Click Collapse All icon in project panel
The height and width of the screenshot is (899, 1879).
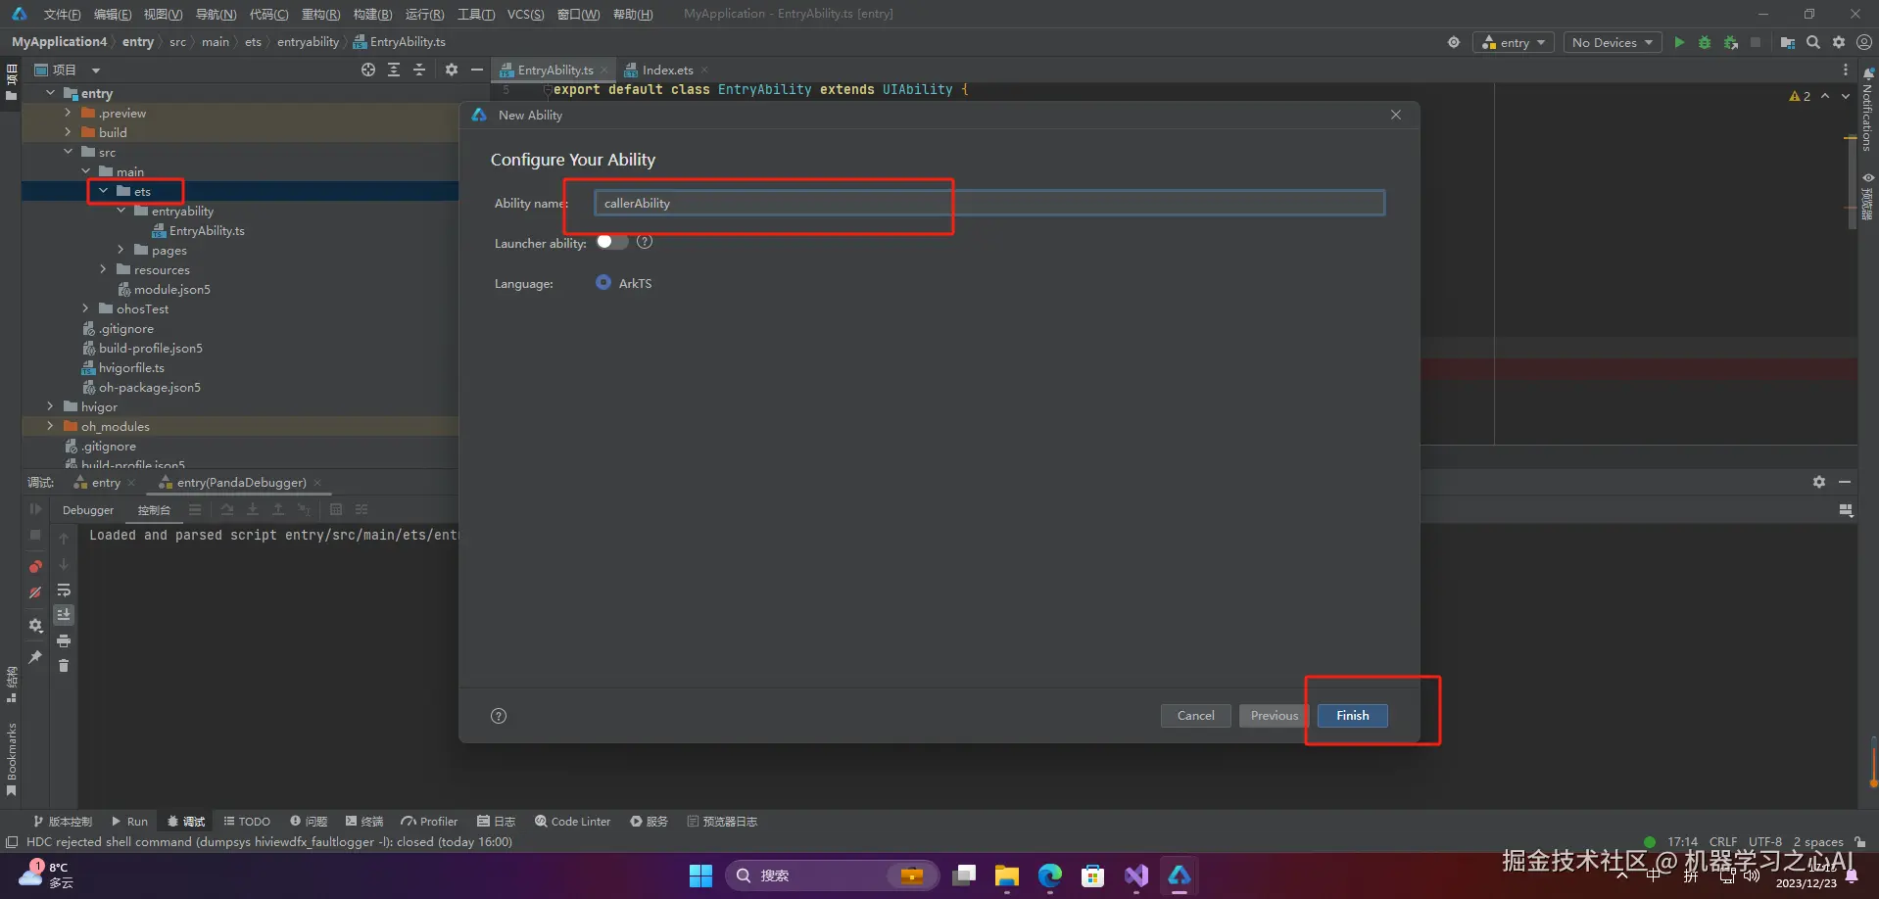pyautogui.click(x=419, y=70)
